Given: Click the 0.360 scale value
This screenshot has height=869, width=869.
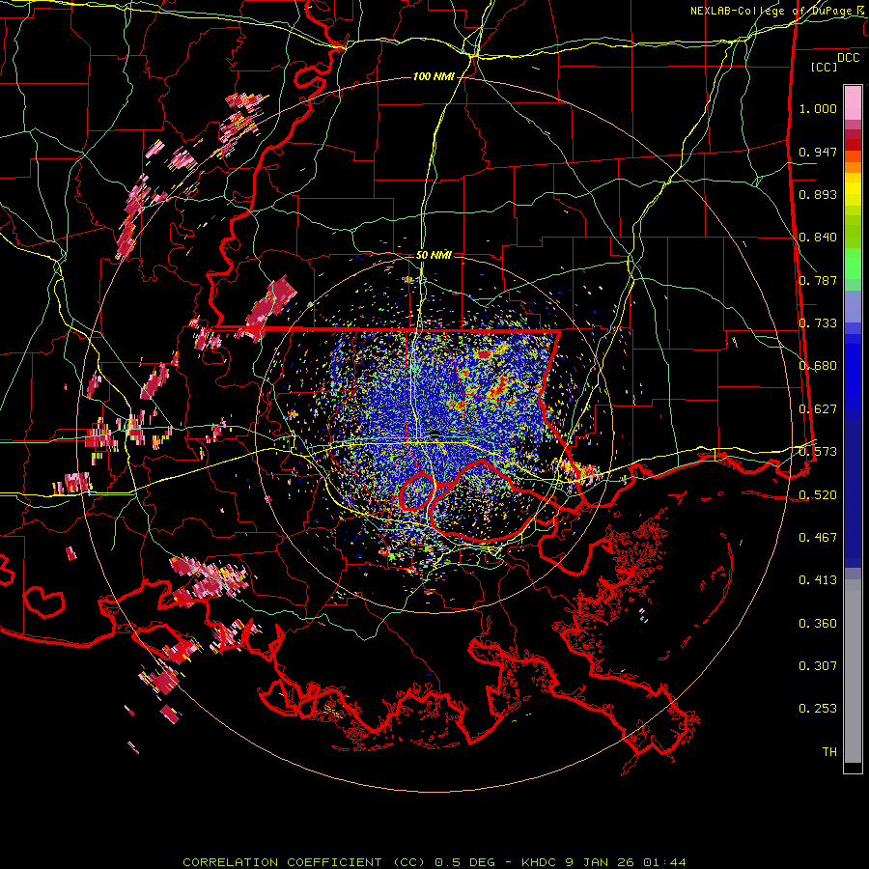Looking at the screenshot, I should click(818, 624).
